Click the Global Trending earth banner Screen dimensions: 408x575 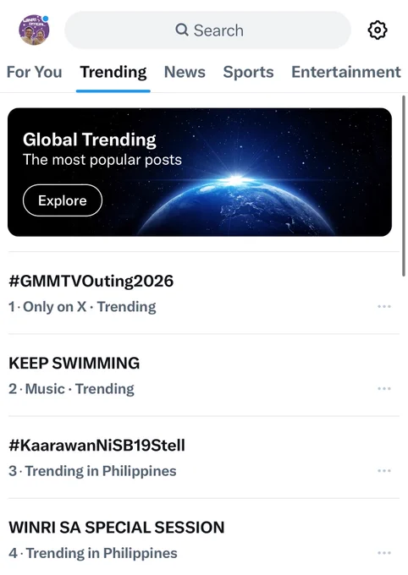[x=200, y=172]
